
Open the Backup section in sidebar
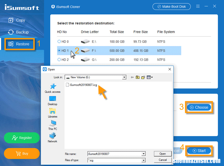pos(18,32)
